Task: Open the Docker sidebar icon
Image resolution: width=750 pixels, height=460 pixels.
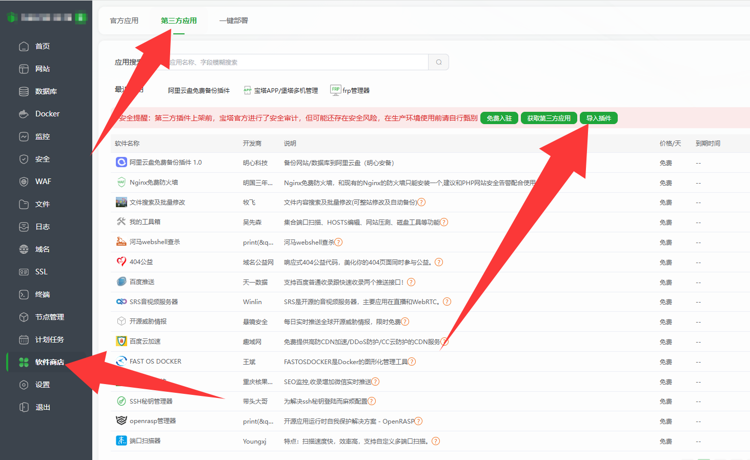Action: (24, 114)
